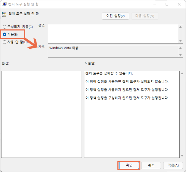
Task: Click scroll up arrow of 설명 box
Action: [x=181, y=27]
